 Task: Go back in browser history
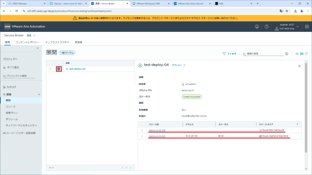pyautogui.click(x=4, y=11)
